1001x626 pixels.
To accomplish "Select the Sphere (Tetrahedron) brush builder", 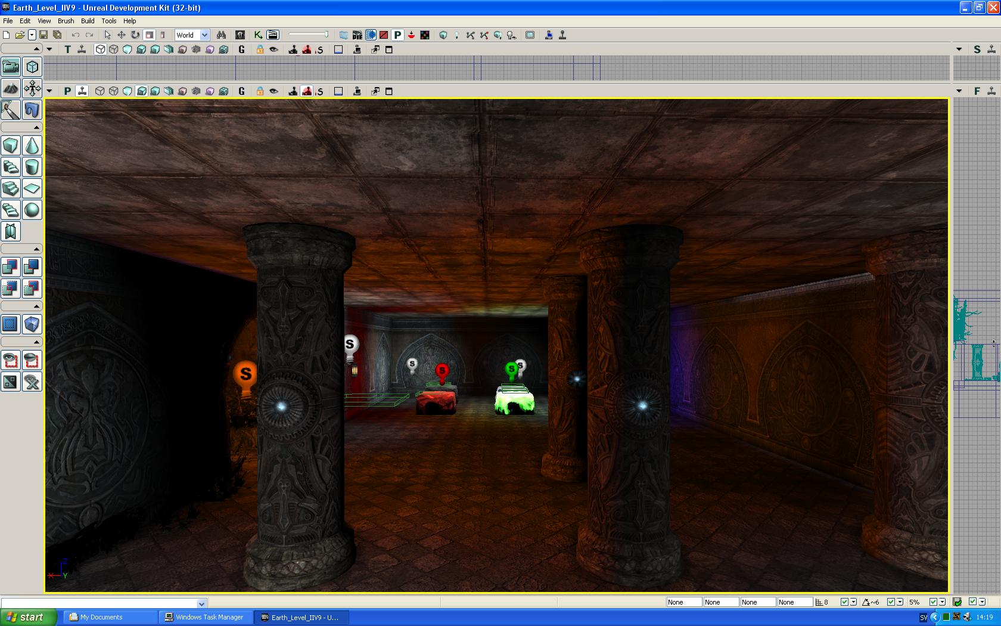I will (32, 210).
